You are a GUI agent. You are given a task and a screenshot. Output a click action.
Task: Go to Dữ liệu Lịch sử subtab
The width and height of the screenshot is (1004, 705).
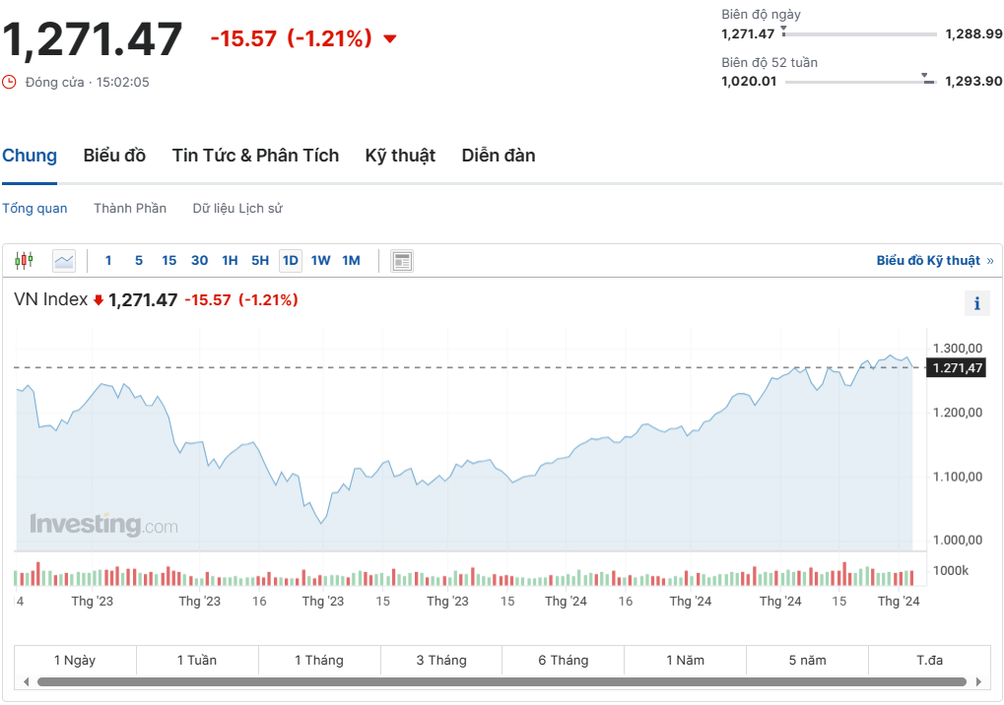coord(237,209)
